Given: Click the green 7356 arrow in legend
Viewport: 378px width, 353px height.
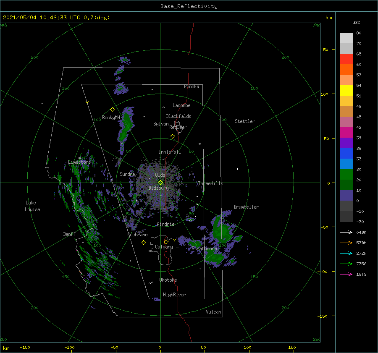Looking at the screenshot, I should coord(346,264).
